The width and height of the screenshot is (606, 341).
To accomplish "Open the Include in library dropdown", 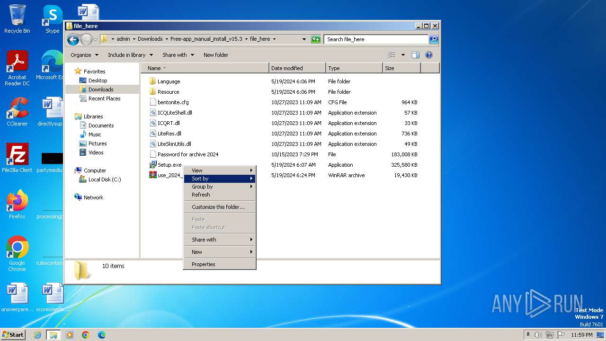I will 130,55.
